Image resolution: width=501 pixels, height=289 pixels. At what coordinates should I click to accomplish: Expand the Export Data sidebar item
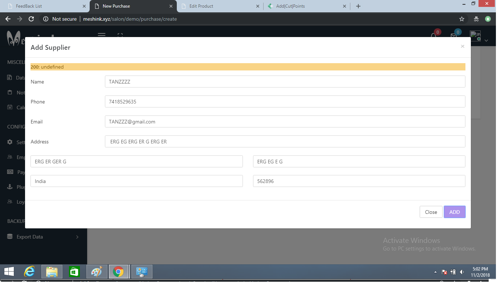point(44,237)
